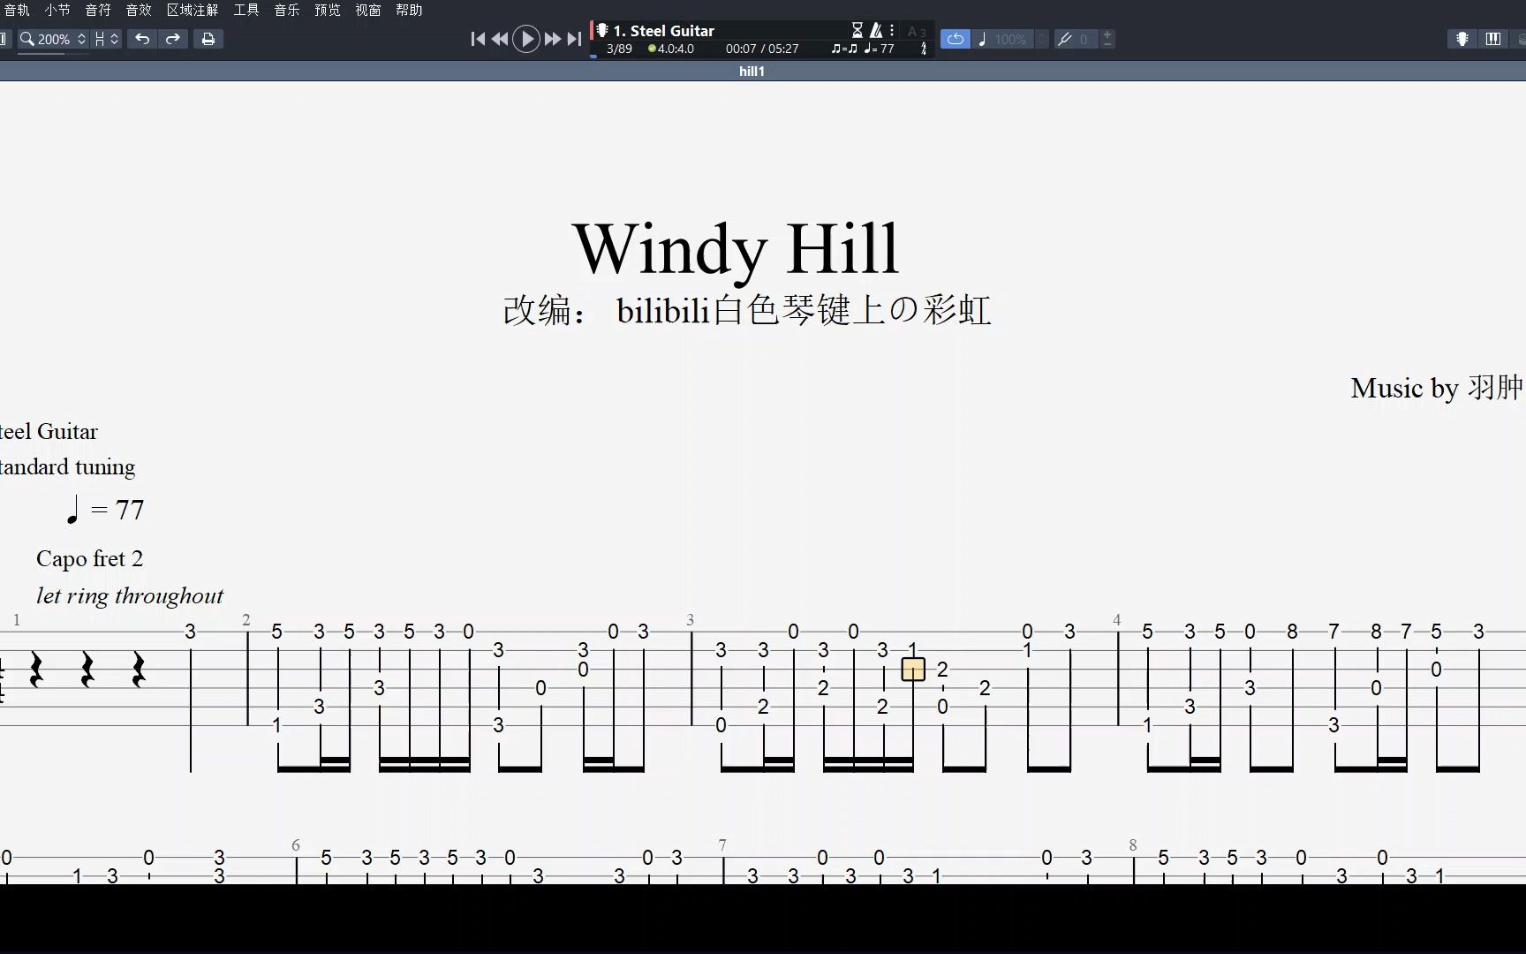Toggle loop playback button
This screenshot has width=1526, height=954.
click(x=955, y=39)
